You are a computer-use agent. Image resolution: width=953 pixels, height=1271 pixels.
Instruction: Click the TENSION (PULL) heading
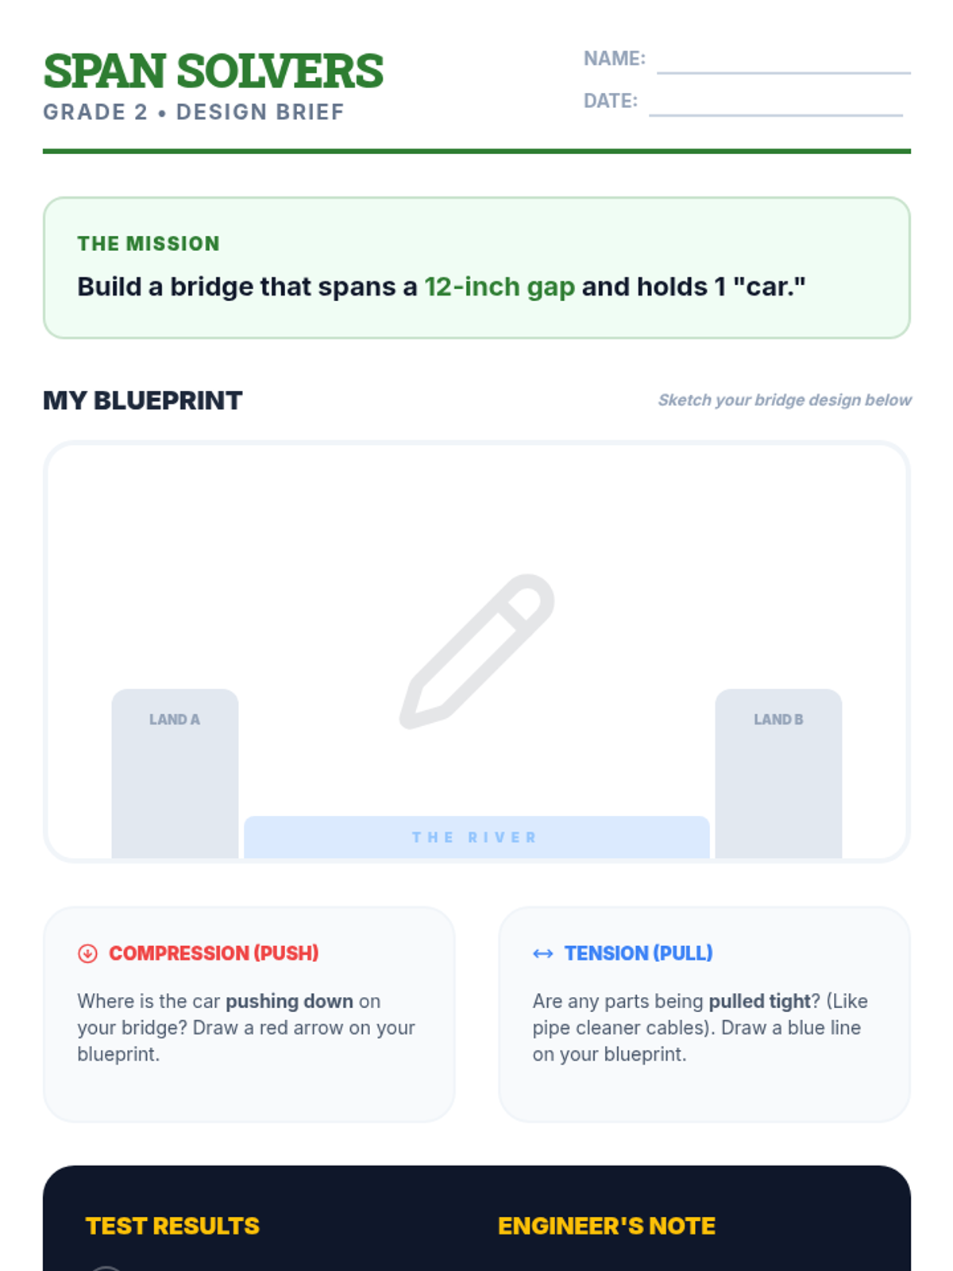coord(639,953)
